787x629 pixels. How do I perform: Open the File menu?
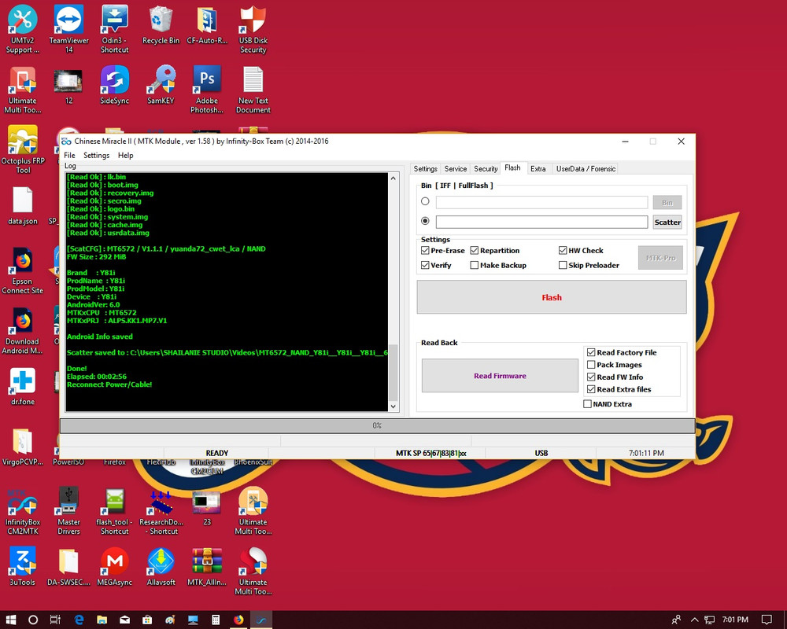[69, 156]
